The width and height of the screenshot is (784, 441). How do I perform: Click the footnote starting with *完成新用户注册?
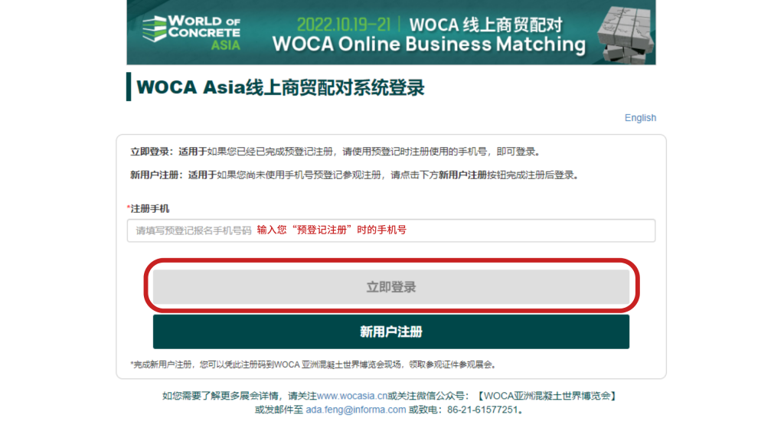(313, 364)
